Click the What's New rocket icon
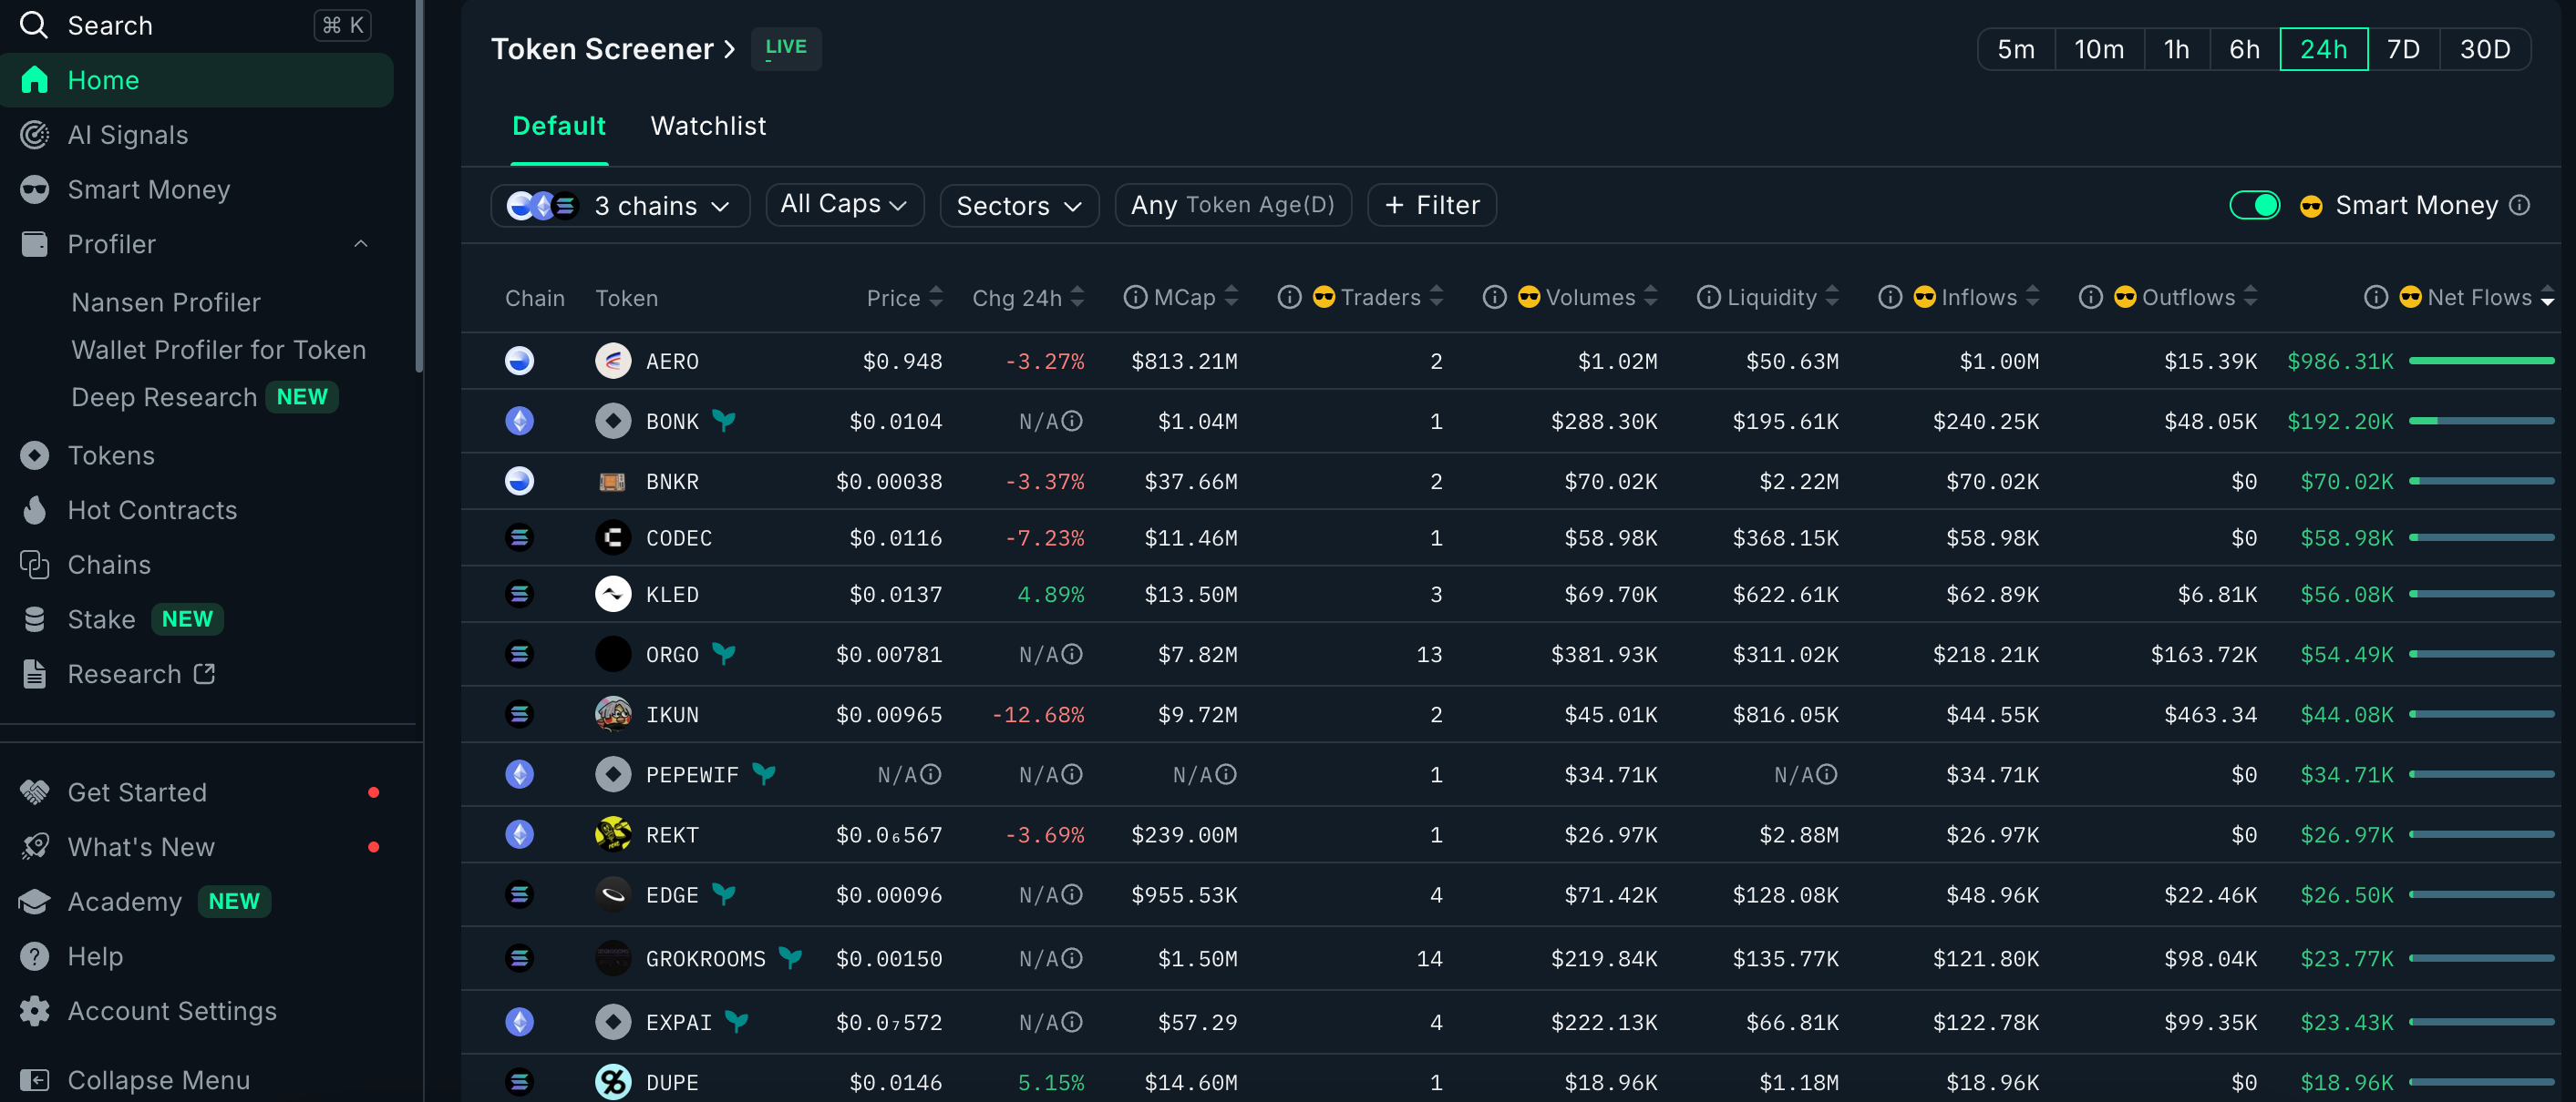Screen dimensions: 2576x1102 35,847
